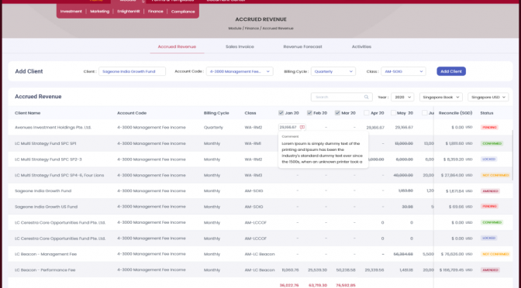521x288 pixels.
Task: Expand the Billing Cycle Quarterly dropdown
Action: coord(333,71)
